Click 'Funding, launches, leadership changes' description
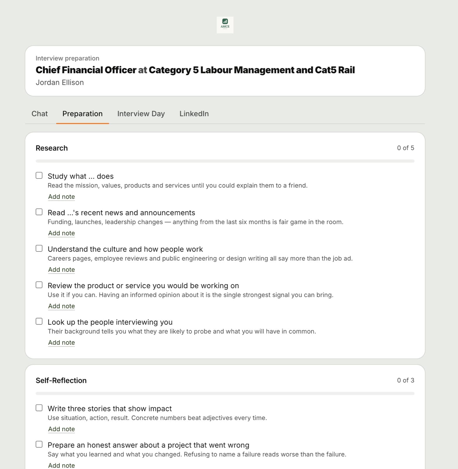 (x=195, y=222)
